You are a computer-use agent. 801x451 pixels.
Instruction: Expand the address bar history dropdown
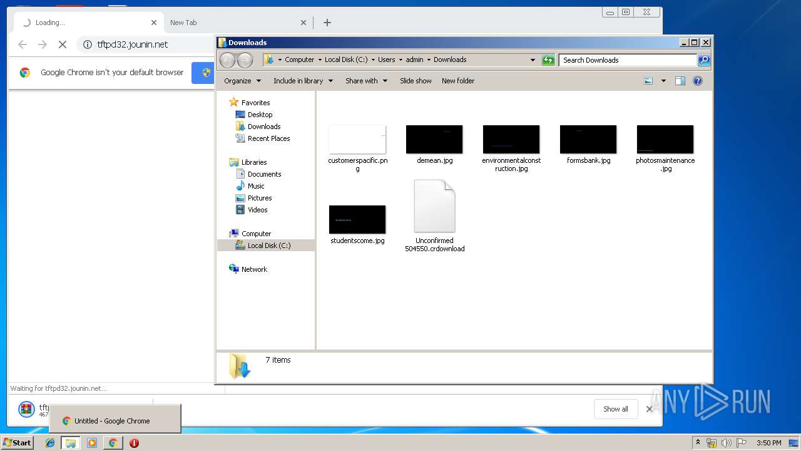[533, 60]
